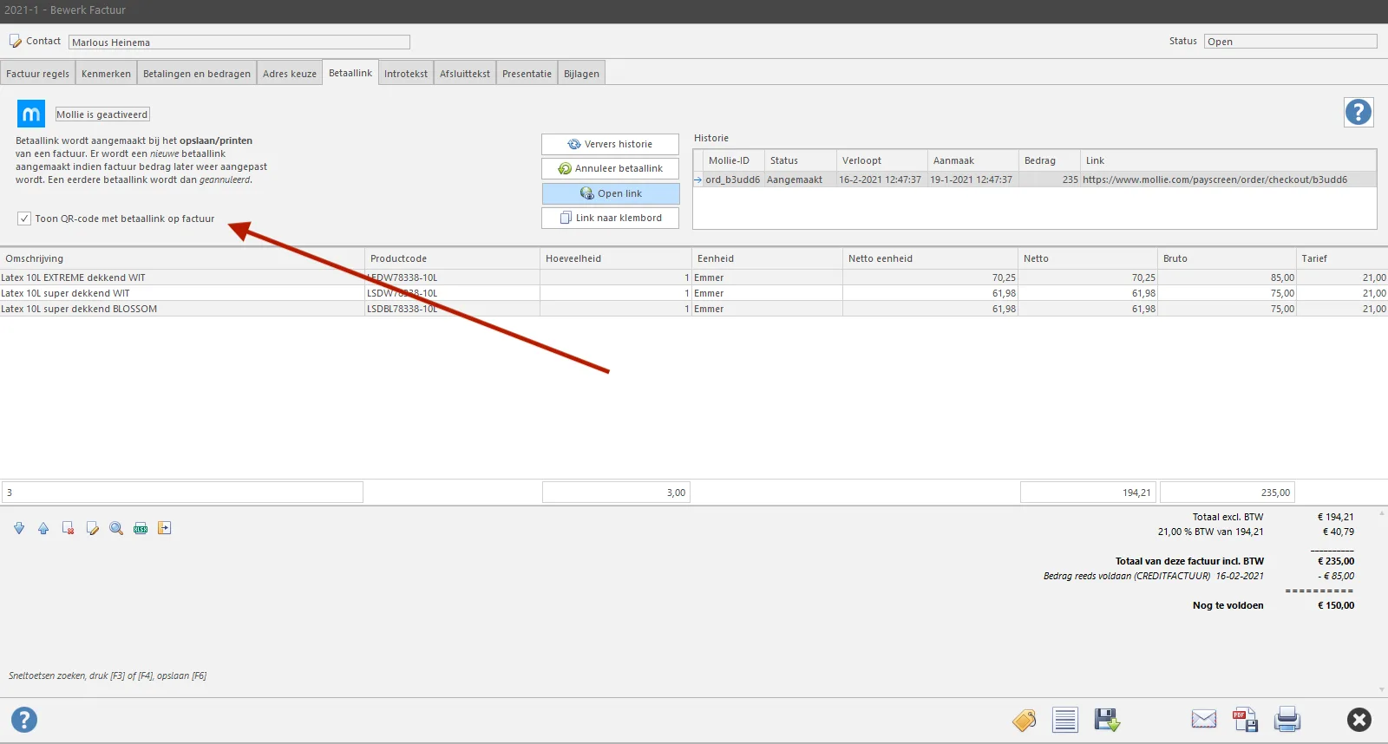Export lines using the XLSX icon
The height and width of the screenshot is (744, 1388).
(x=141, y=528)
